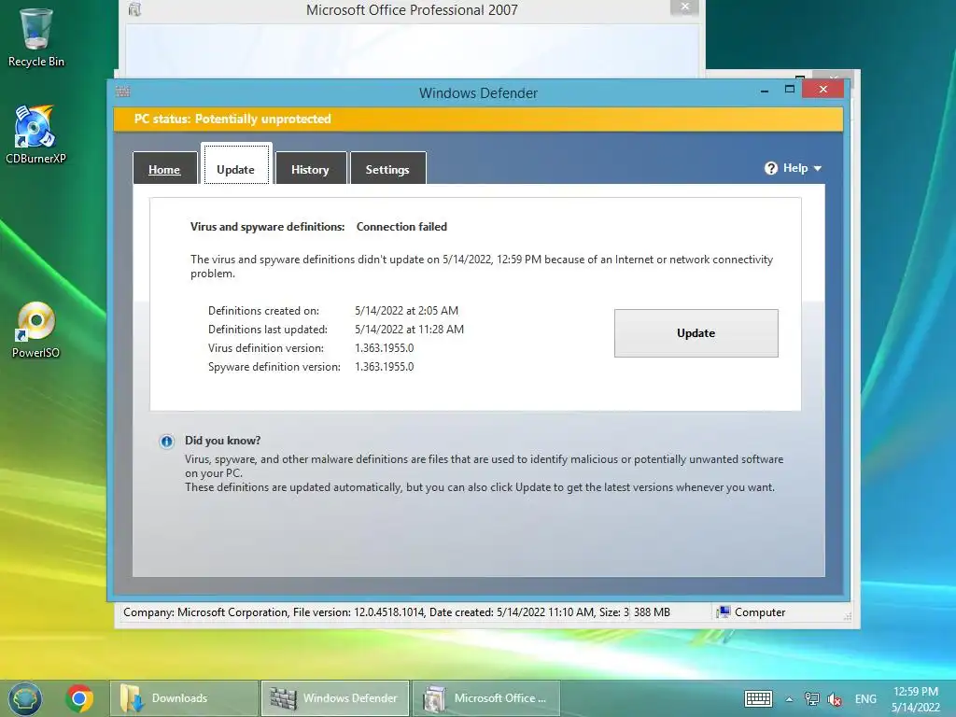Open the taskbar clock showing 12:59 PM
This screenshot has width=956, height=717.
916,699
